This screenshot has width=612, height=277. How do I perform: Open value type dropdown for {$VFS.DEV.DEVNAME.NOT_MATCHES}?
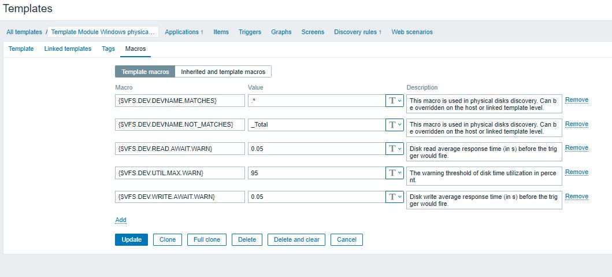[395, 124]
